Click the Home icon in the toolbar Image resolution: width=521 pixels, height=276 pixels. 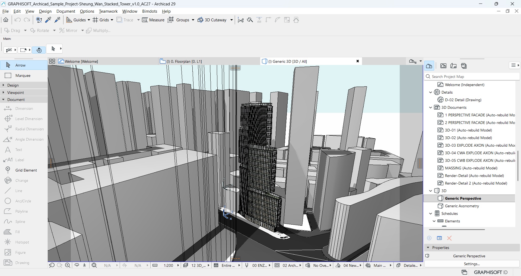6,20
